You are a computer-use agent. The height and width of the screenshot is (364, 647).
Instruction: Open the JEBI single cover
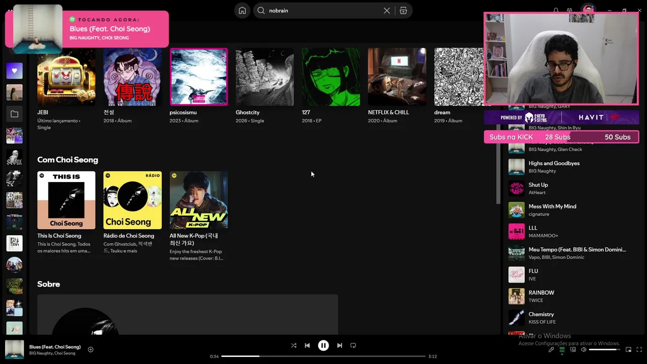66,77
